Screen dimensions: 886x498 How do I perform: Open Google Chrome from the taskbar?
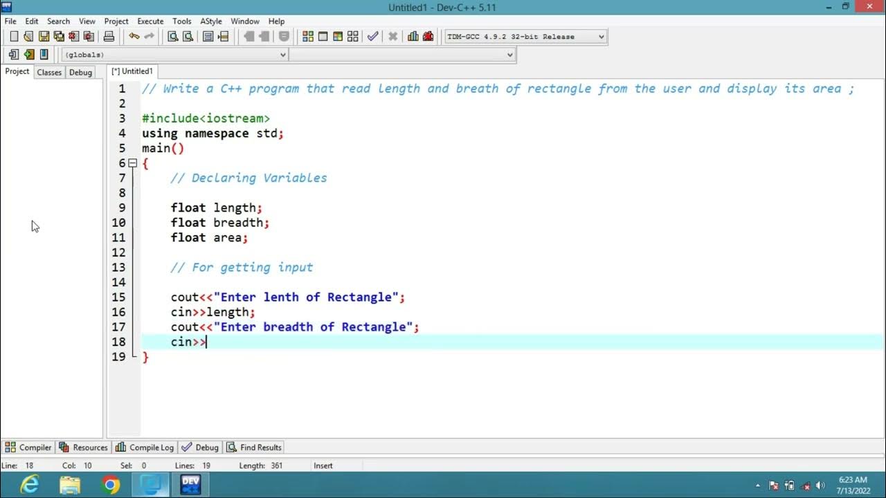[x=110, y=485]
